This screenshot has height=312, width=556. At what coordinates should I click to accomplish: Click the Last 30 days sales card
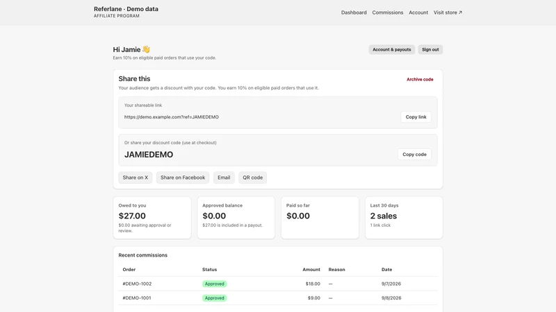click(404, 218)
